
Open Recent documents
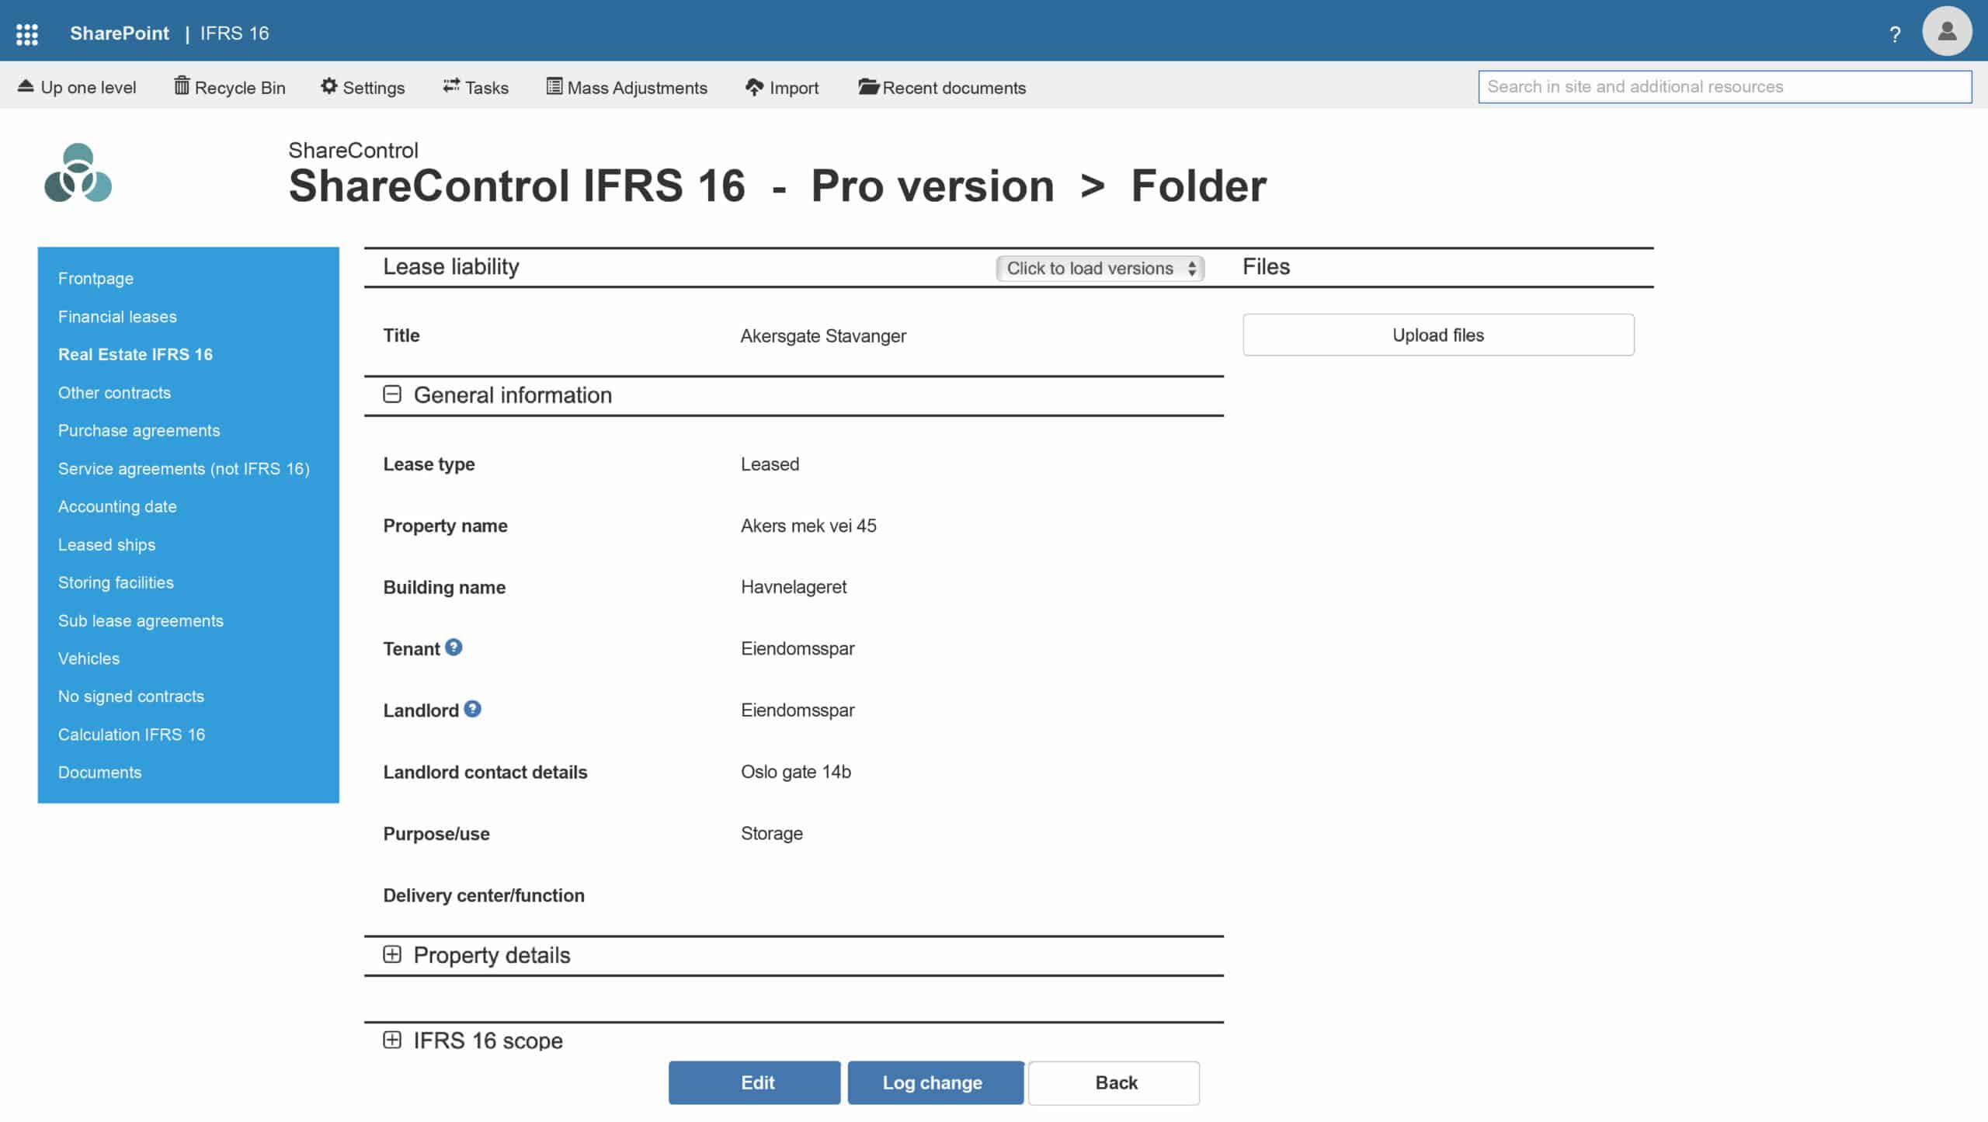tap(941, 87)
